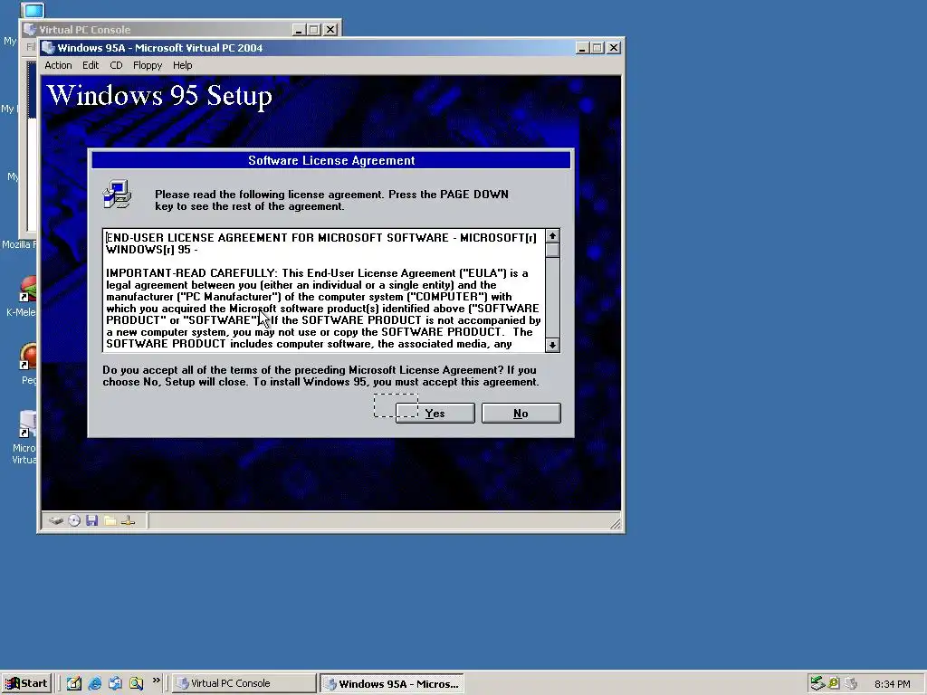
Task: Accept the license with the Yes button
Action: coord(435,413)
